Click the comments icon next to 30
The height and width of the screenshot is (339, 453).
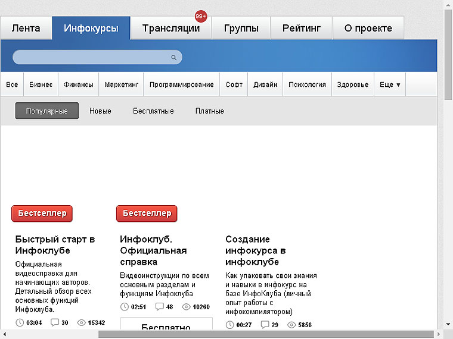pyautogui.click(x=55, y=322)
